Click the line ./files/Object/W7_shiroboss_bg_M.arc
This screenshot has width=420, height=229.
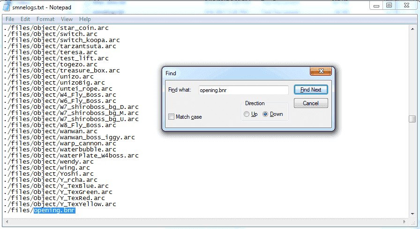coord(71,113)
